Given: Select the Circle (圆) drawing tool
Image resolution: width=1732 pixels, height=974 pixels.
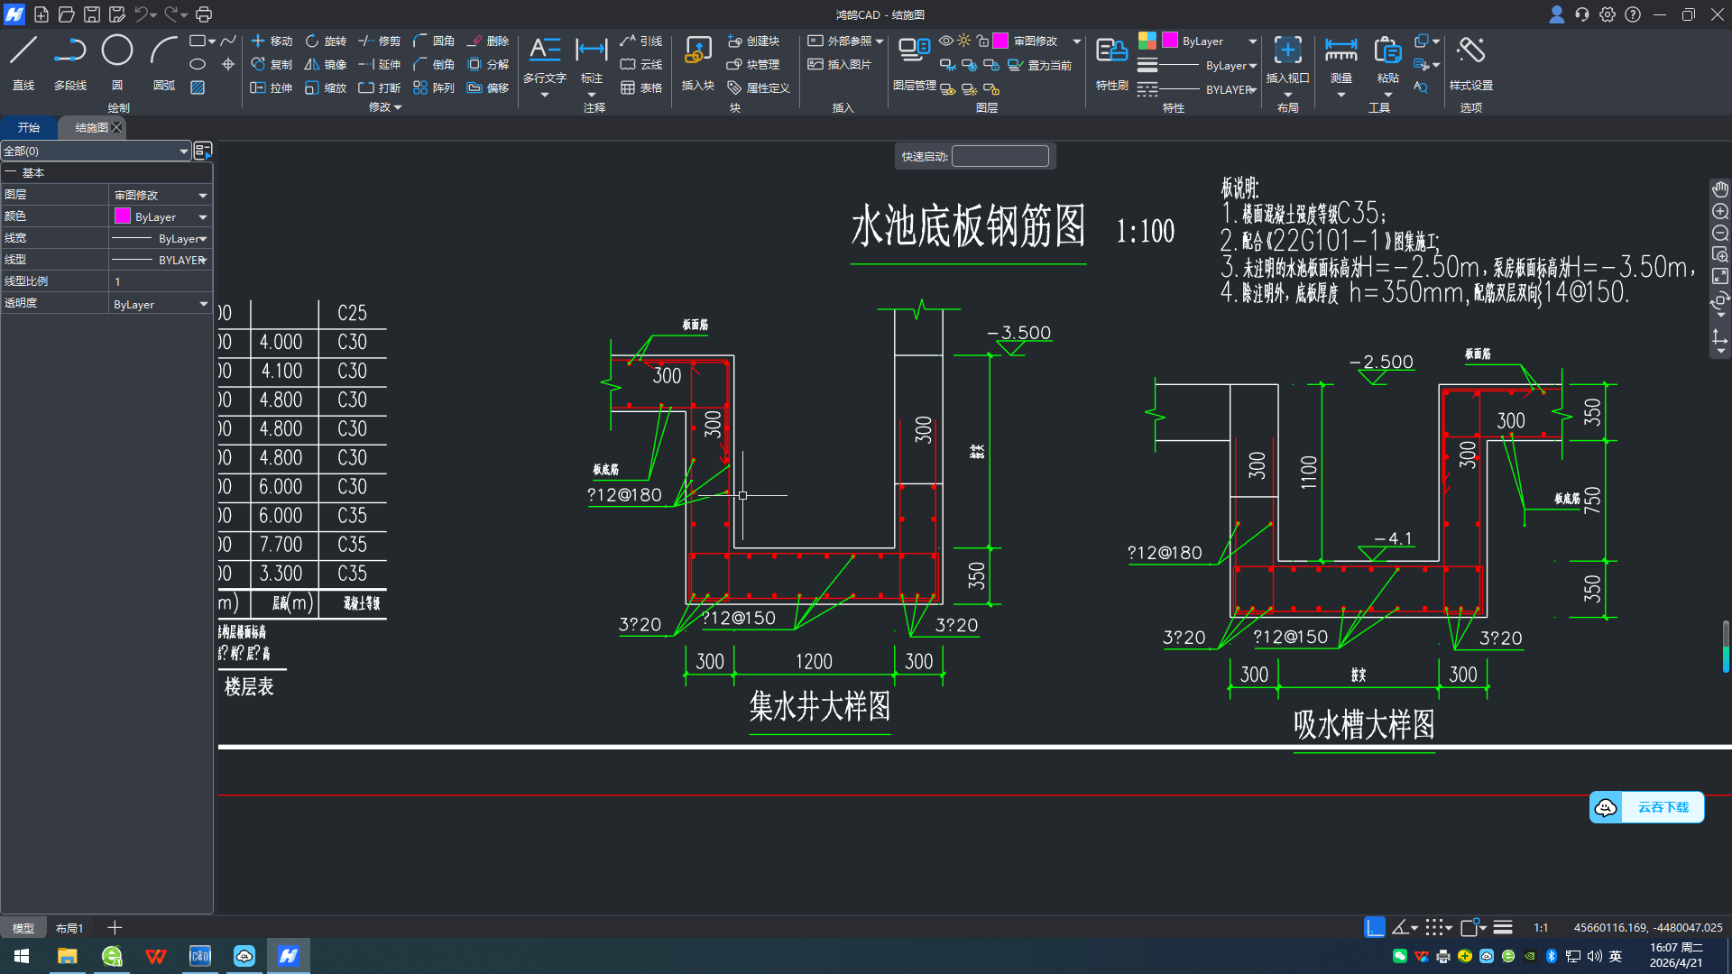Looking at the screenshot, I should point(117,61).
